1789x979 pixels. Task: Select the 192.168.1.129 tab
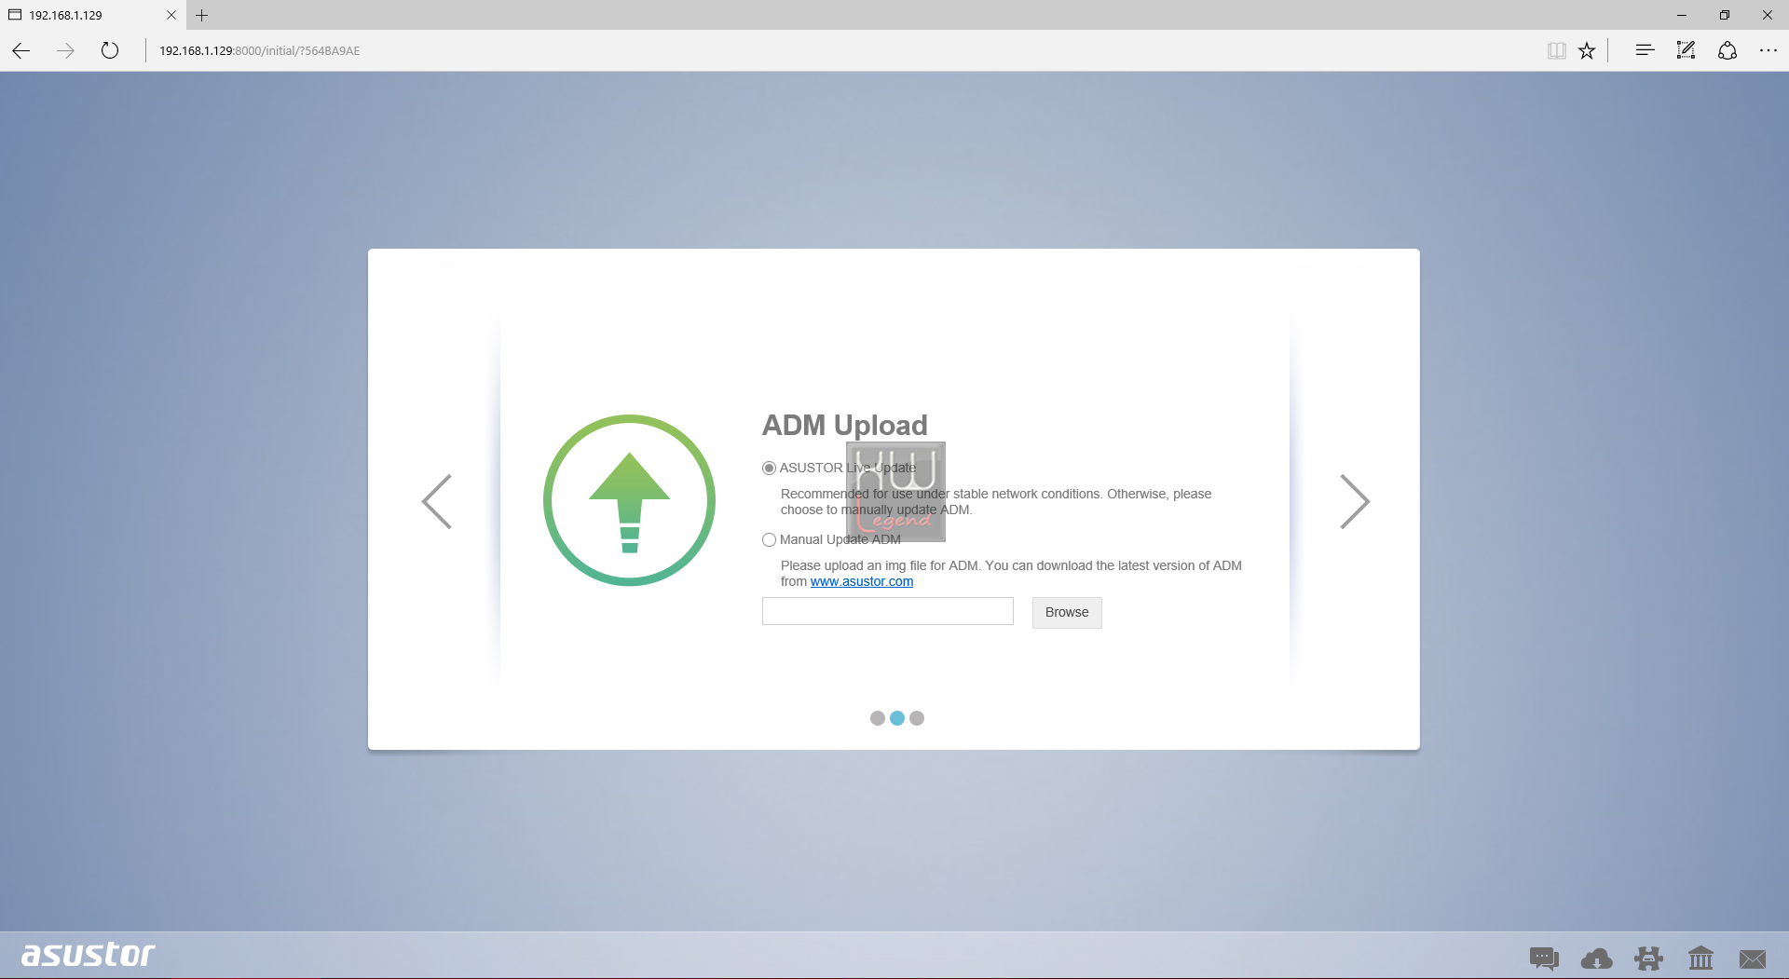tap(93, 15)
